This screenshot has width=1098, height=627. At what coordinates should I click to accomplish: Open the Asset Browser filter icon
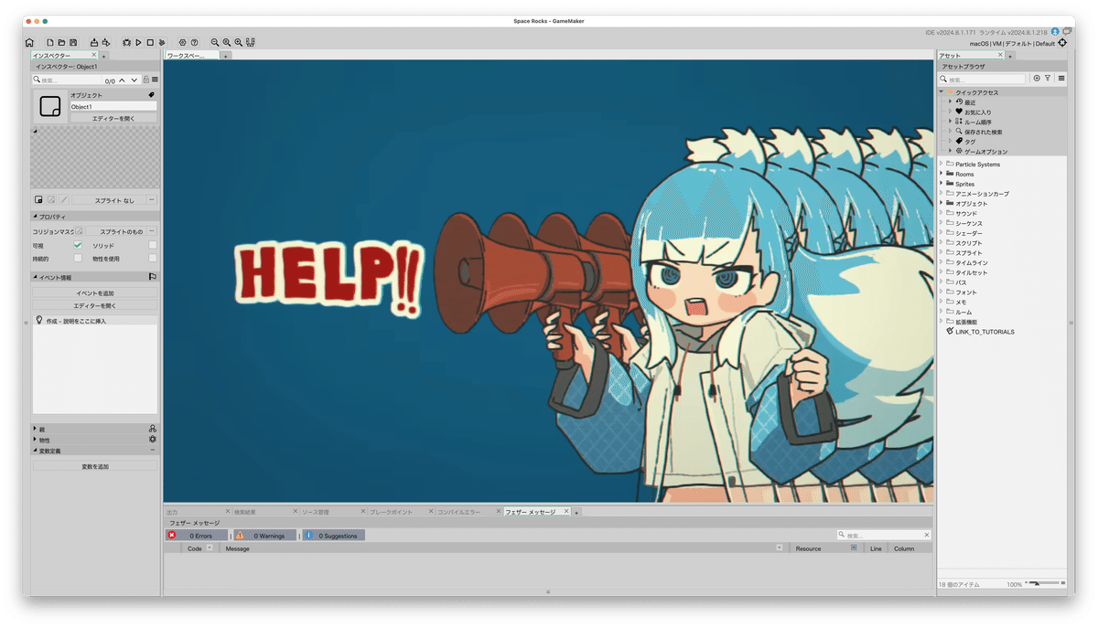(1048, 79)
